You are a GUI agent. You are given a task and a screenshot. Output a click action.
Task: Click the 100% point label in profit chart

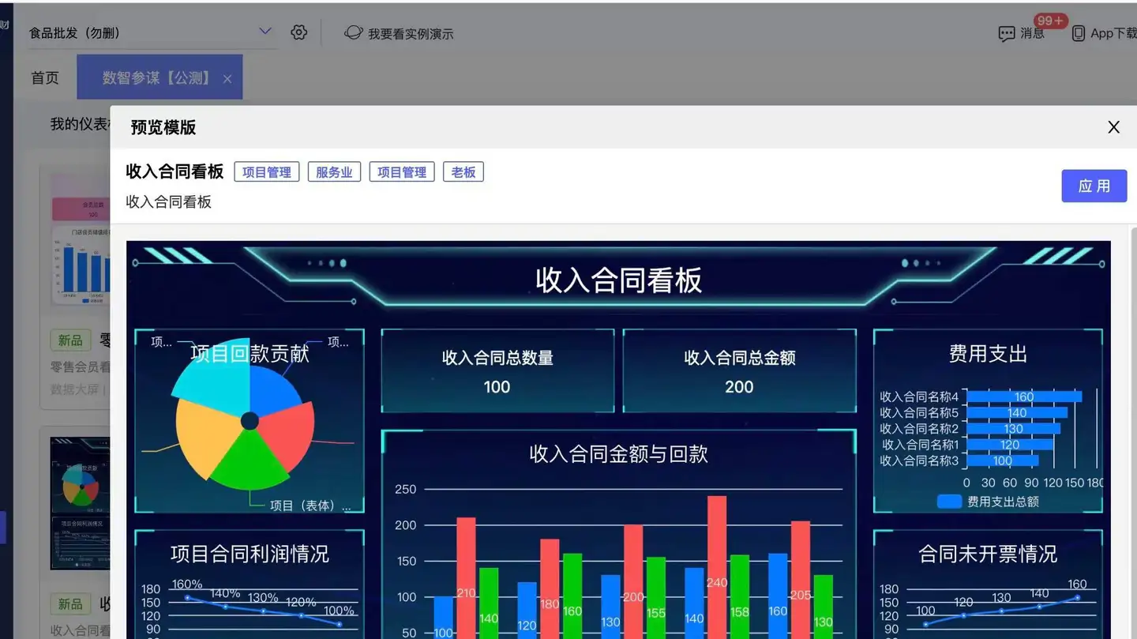pyautogui.click(x=339, y=611)
